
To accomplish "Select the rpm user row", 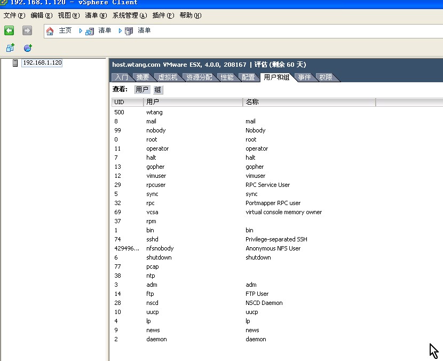I will click(277, 221).
